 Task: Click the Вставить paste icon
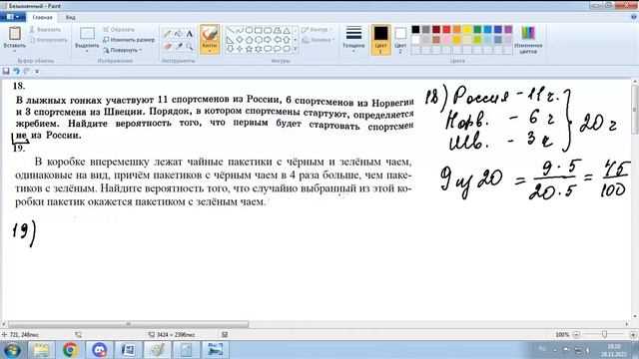(x=15, y=34)
